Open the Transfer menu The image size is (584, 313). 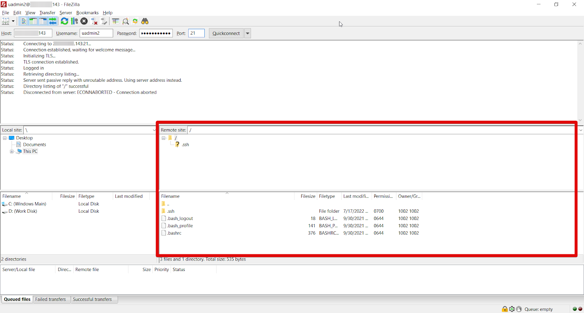(x=47, y=13)
